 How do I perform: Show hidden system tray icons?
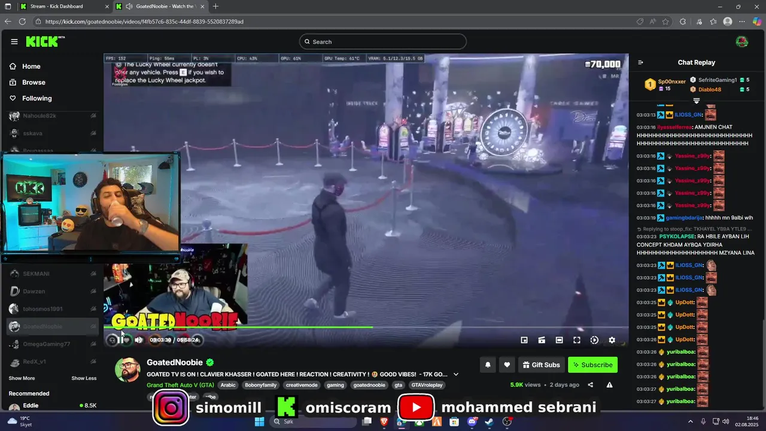pos(690,421)
